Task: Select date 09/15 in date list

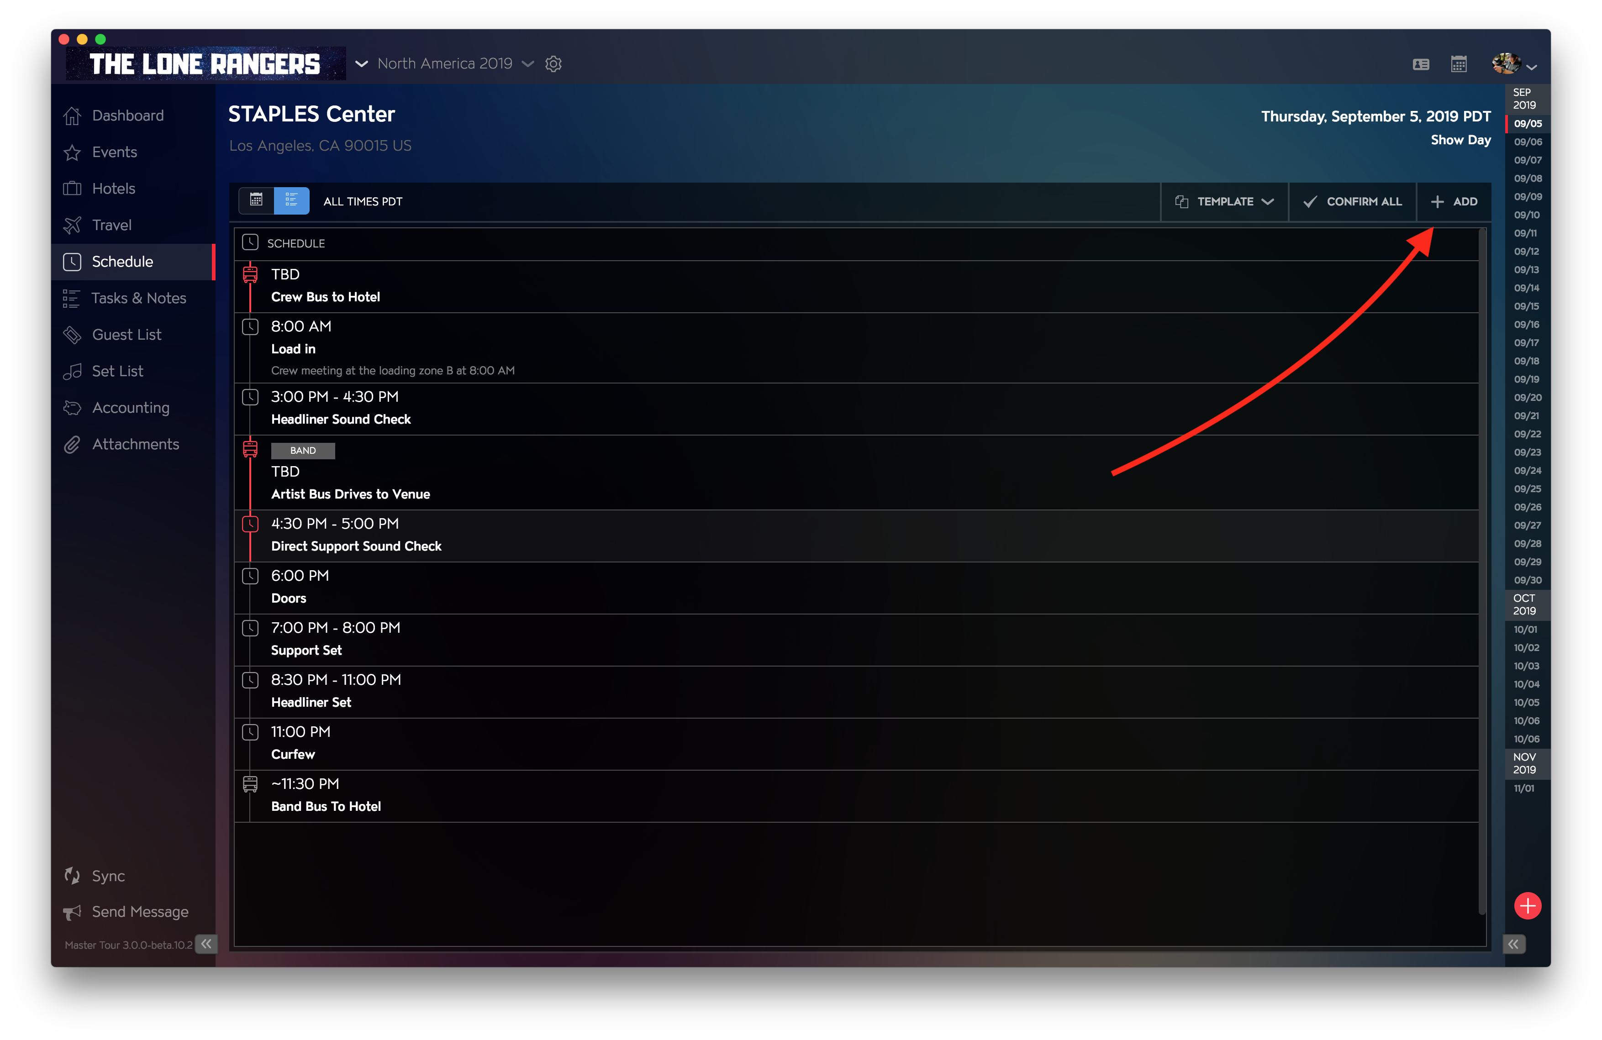Action: pyautogui.click(x=1527, y=306)
